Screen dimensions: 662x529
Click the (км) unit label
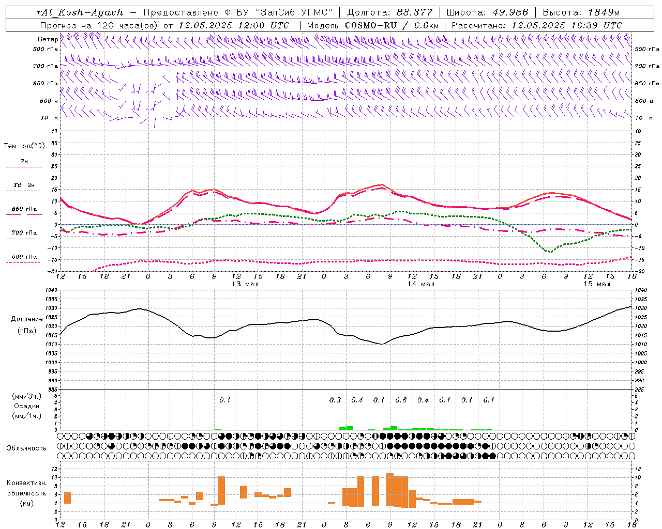pyautogui.click(x=27, y=503)
